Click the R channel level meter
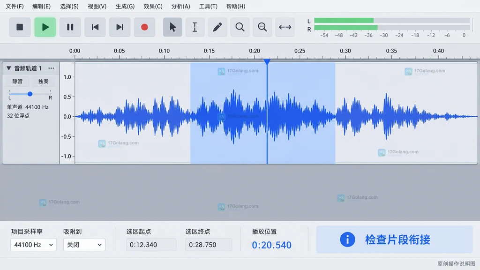The image size is (480, 270). tap(392, 28)
